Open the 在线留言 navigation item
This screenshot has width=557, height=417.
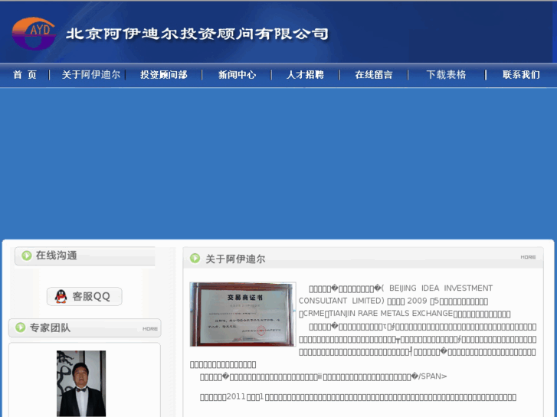(x=374, y=74)
